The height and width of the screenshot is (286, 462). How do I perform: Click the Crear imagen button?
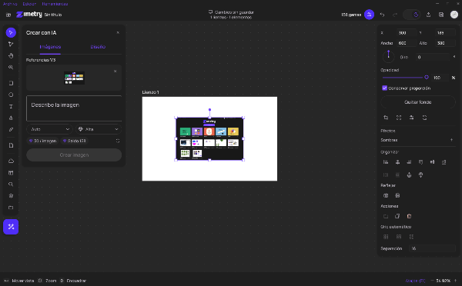pyautogui.click(x=74, y=155)
